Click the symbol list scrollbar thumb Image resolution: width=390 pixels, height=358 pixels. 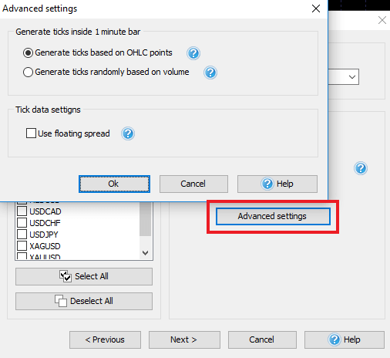[x=146, y=219]
